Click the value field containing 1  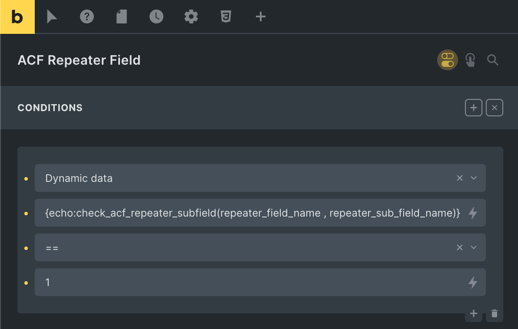point(252,282)
